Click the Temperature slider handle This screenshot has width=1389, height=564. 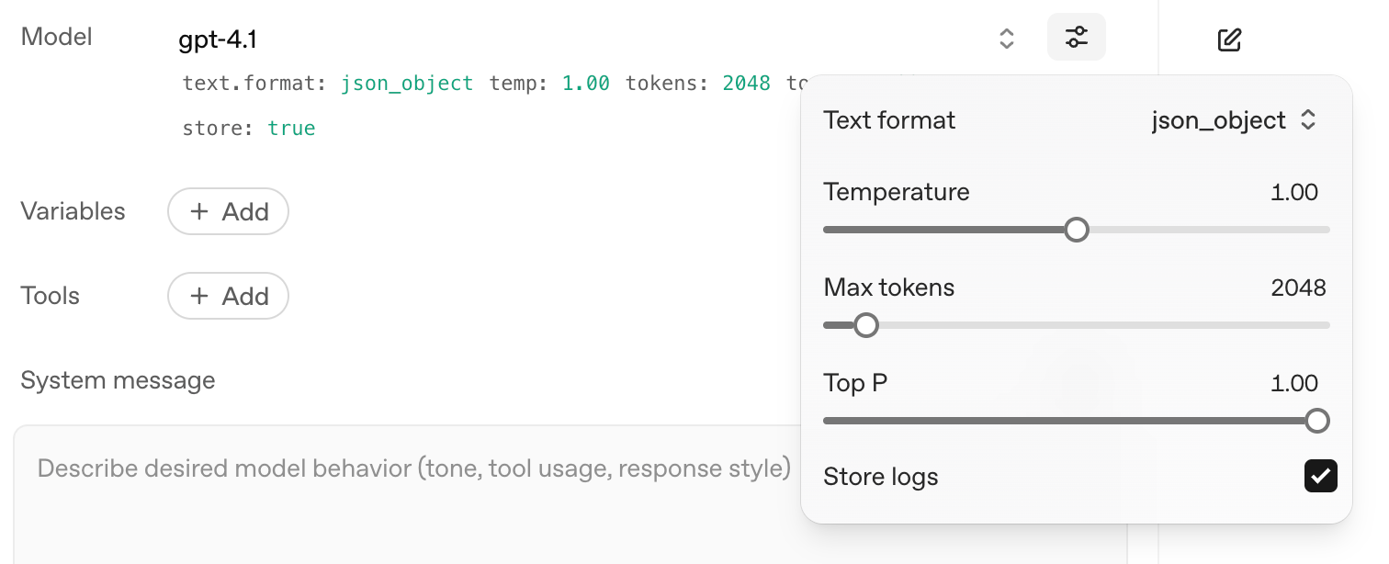(1076, 229)
